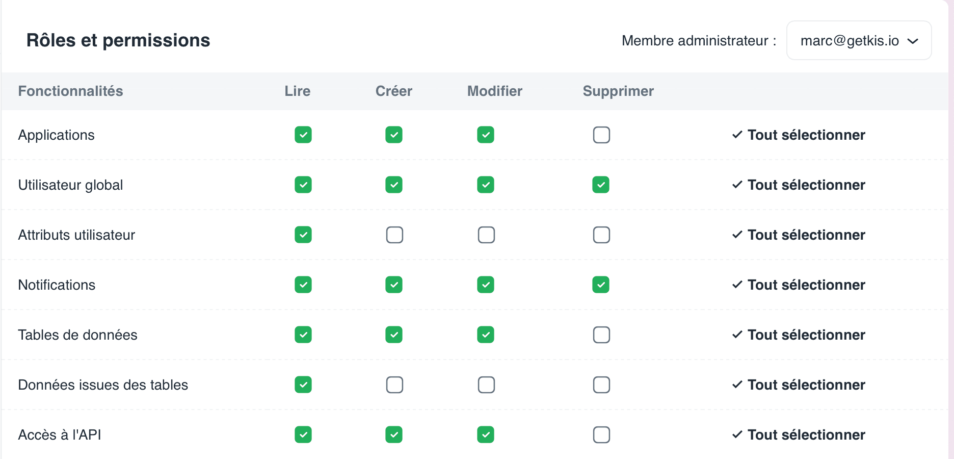Viewport: 954px width, 459px height.
Task: Click Tout sélectionner for Accès à l'API
Action: tap(799, 435)
